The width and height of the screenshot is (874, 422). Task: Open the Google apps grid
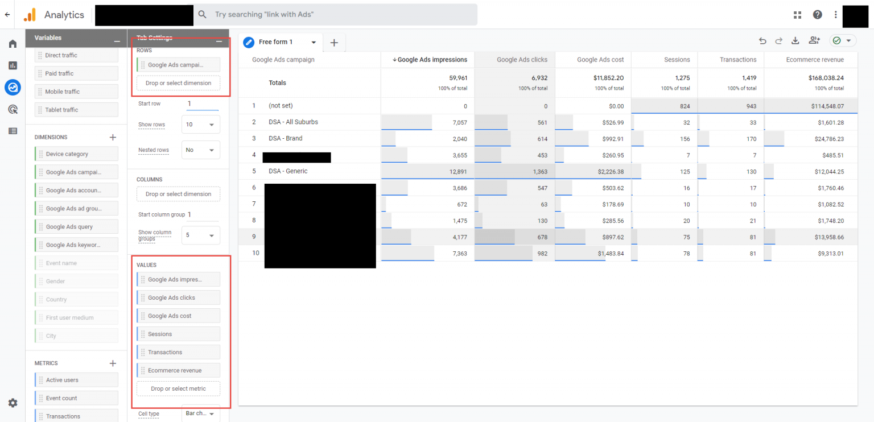tap(798, 15)
